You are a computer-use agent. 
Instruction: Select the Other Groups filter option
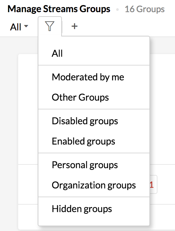(94, 97)
